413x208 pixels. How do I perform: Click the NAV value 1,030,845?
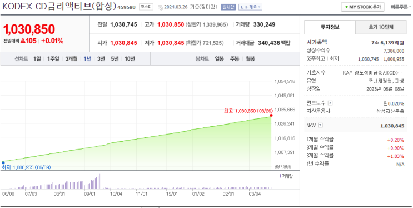(x=392, y=126)
